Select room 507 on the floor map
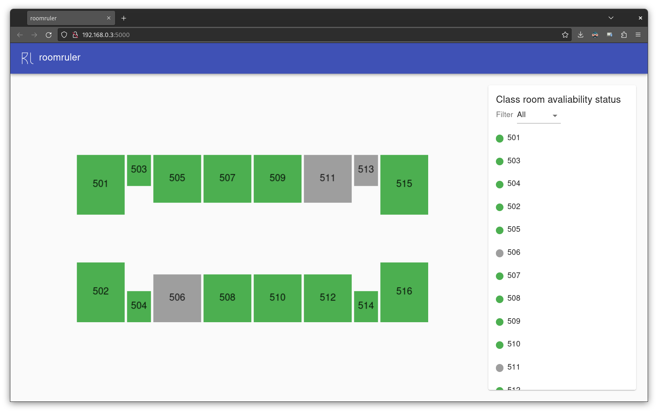This screenshot has width=658, height=413. [227, 179]
